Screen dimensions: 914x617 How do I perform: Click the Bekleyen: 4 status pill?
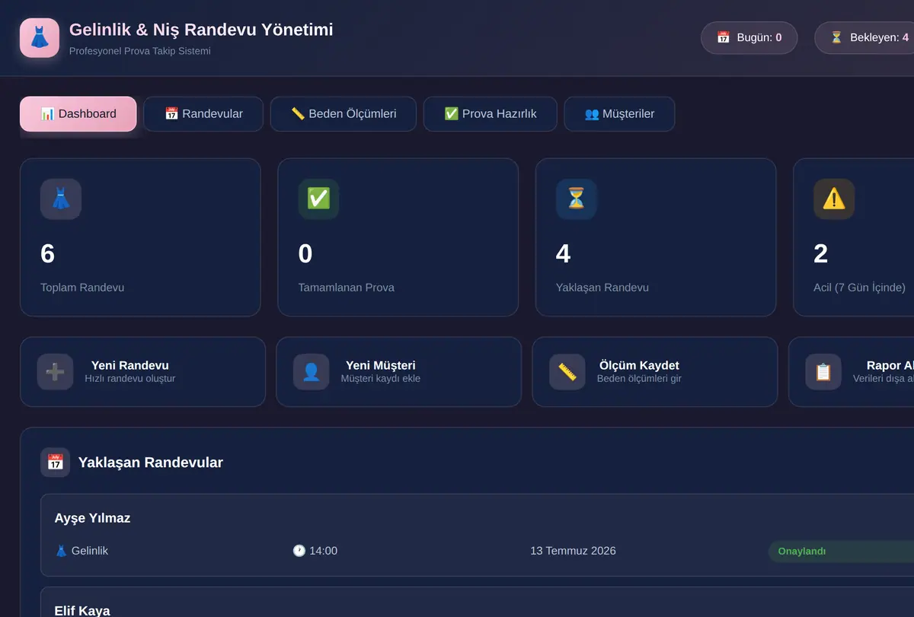(864, 37)
